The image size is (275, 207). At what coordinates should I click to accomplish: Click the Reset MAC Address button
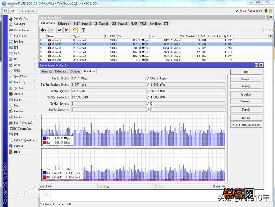tap(246, 125)
